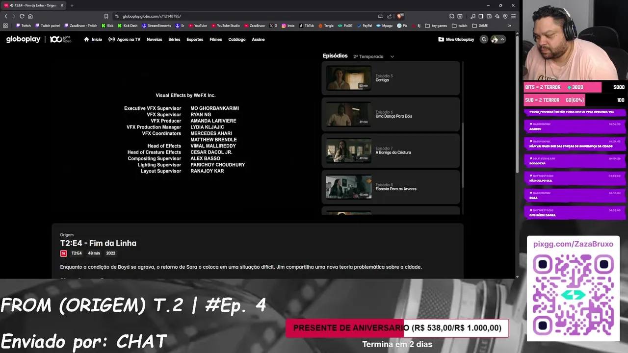Screen dimensions: 628x353
Task: Go to Início in Globoplay nav
Action: coord(93,39)
